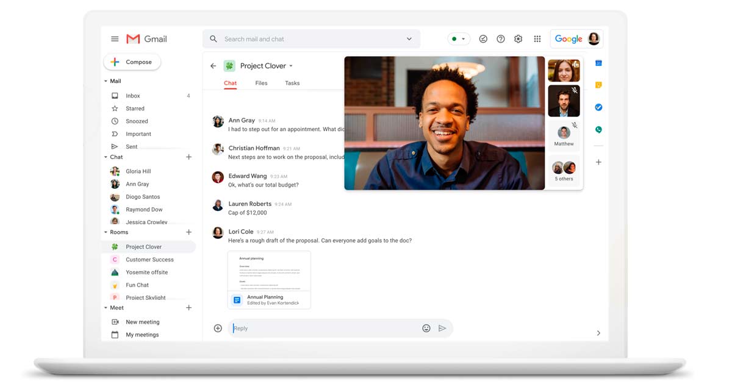Send the reply with arrow icon
Screen dimensions: 732x384
coord(442,329)
